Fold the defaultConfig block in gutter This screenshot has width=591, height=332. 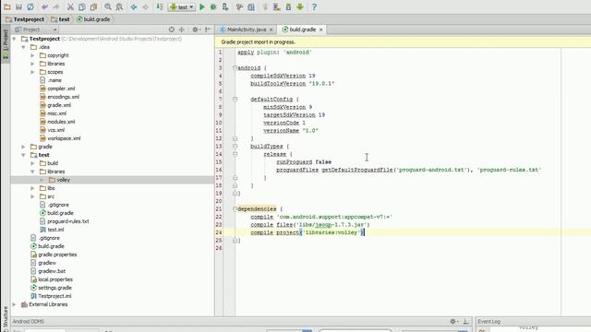click(235, 99)
